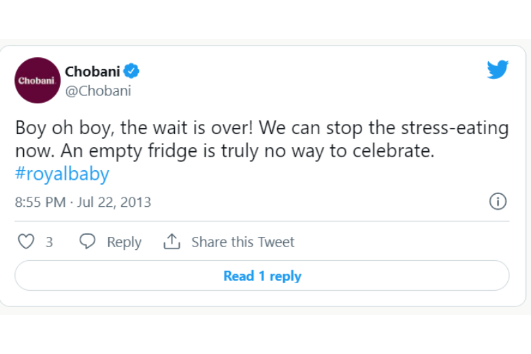Open the Twitter bird logo
This screenshot has height=354, width=531.
click(x=498, y=69)
